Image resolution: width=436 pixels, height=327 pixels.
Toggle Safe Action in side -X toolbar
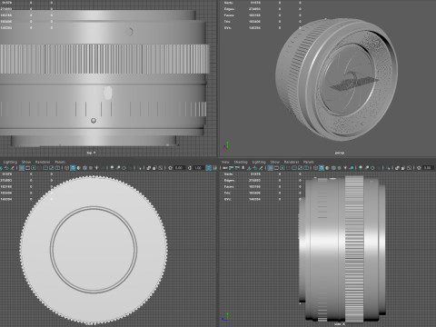[300, 167]
